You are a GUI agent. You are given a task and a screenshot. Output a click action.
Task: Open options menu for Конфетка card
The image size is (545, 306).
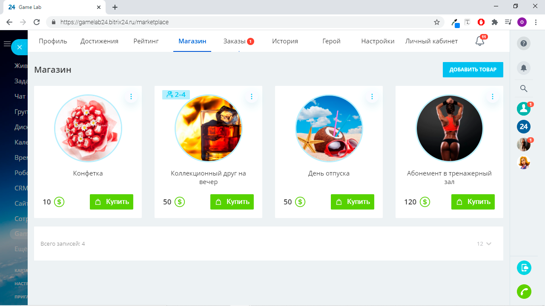point(131,96)
